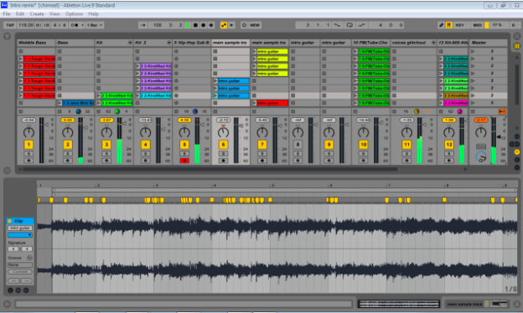Launch the green clip in the Kit track
Image resolution: width=523 pixels, height=313 pixels.
(x=98, y=95)
